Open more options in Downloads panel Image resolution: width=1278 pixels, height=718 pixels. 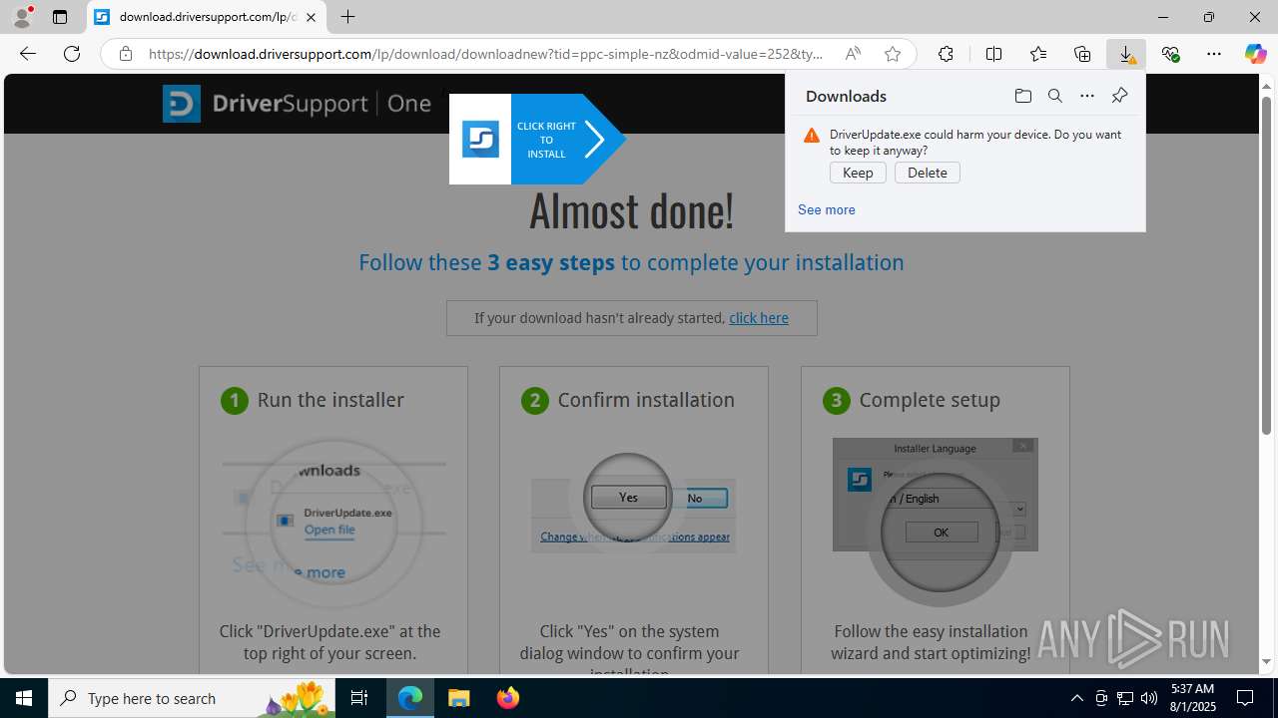pos(1086,96)
